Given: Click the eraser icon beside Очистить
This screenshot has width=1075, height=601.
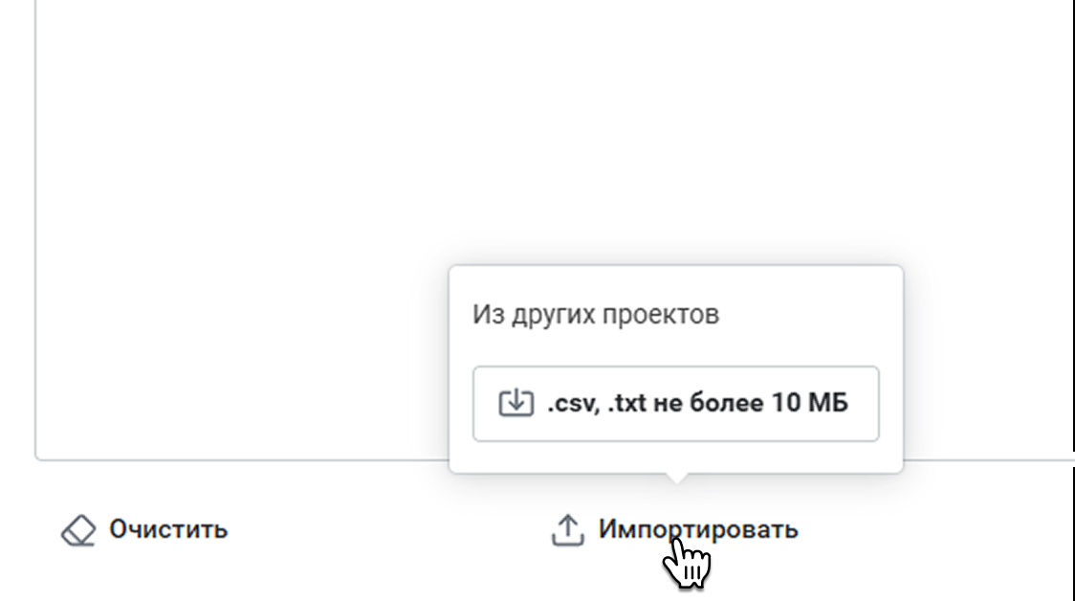Looking at the screenshot, I should tap(79, 529).
